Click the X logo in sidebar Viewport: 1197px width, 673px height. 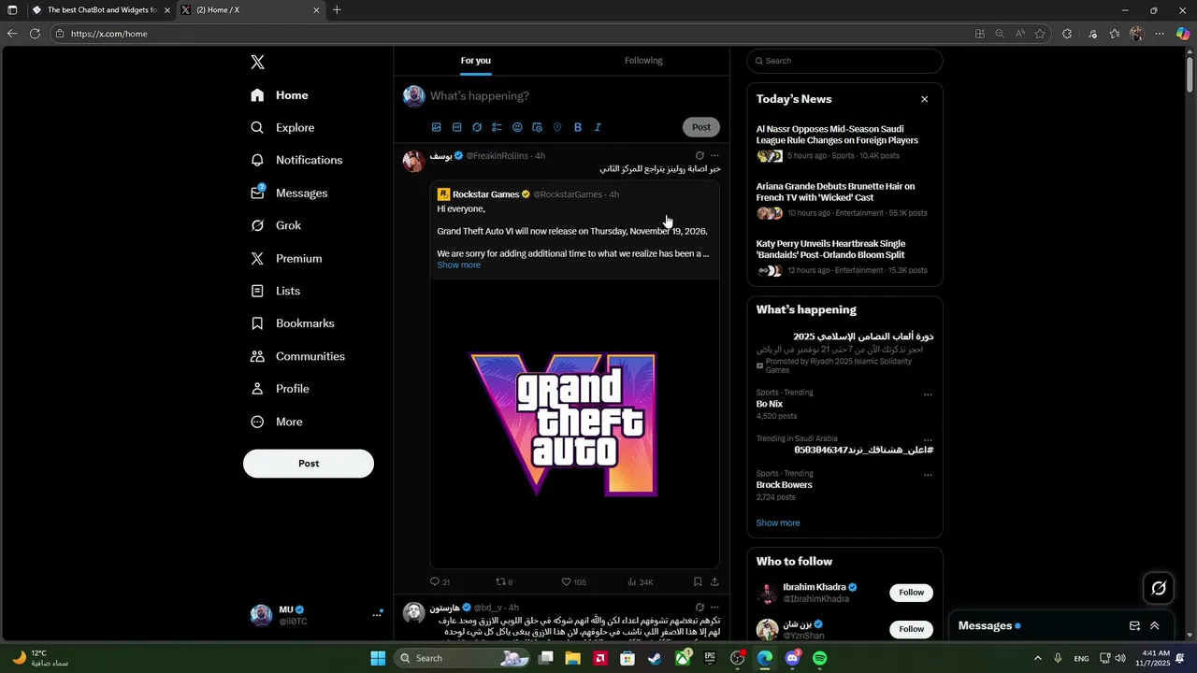pyautogui.click(x=257, y=63)
